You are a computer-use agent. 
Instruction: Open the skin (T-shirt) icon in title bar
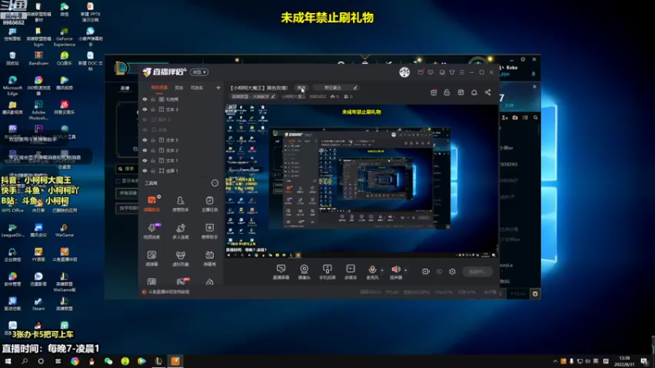pyautogui.click(x=452, y=72)
